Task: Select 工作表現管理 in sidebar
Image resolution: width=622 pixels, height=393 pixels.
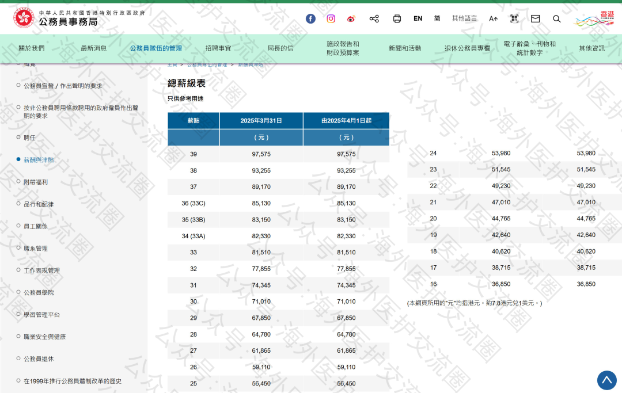Action: [x=41, y=270]
